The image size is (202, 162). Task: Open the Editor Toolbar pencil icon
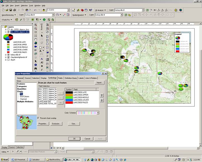74,10
